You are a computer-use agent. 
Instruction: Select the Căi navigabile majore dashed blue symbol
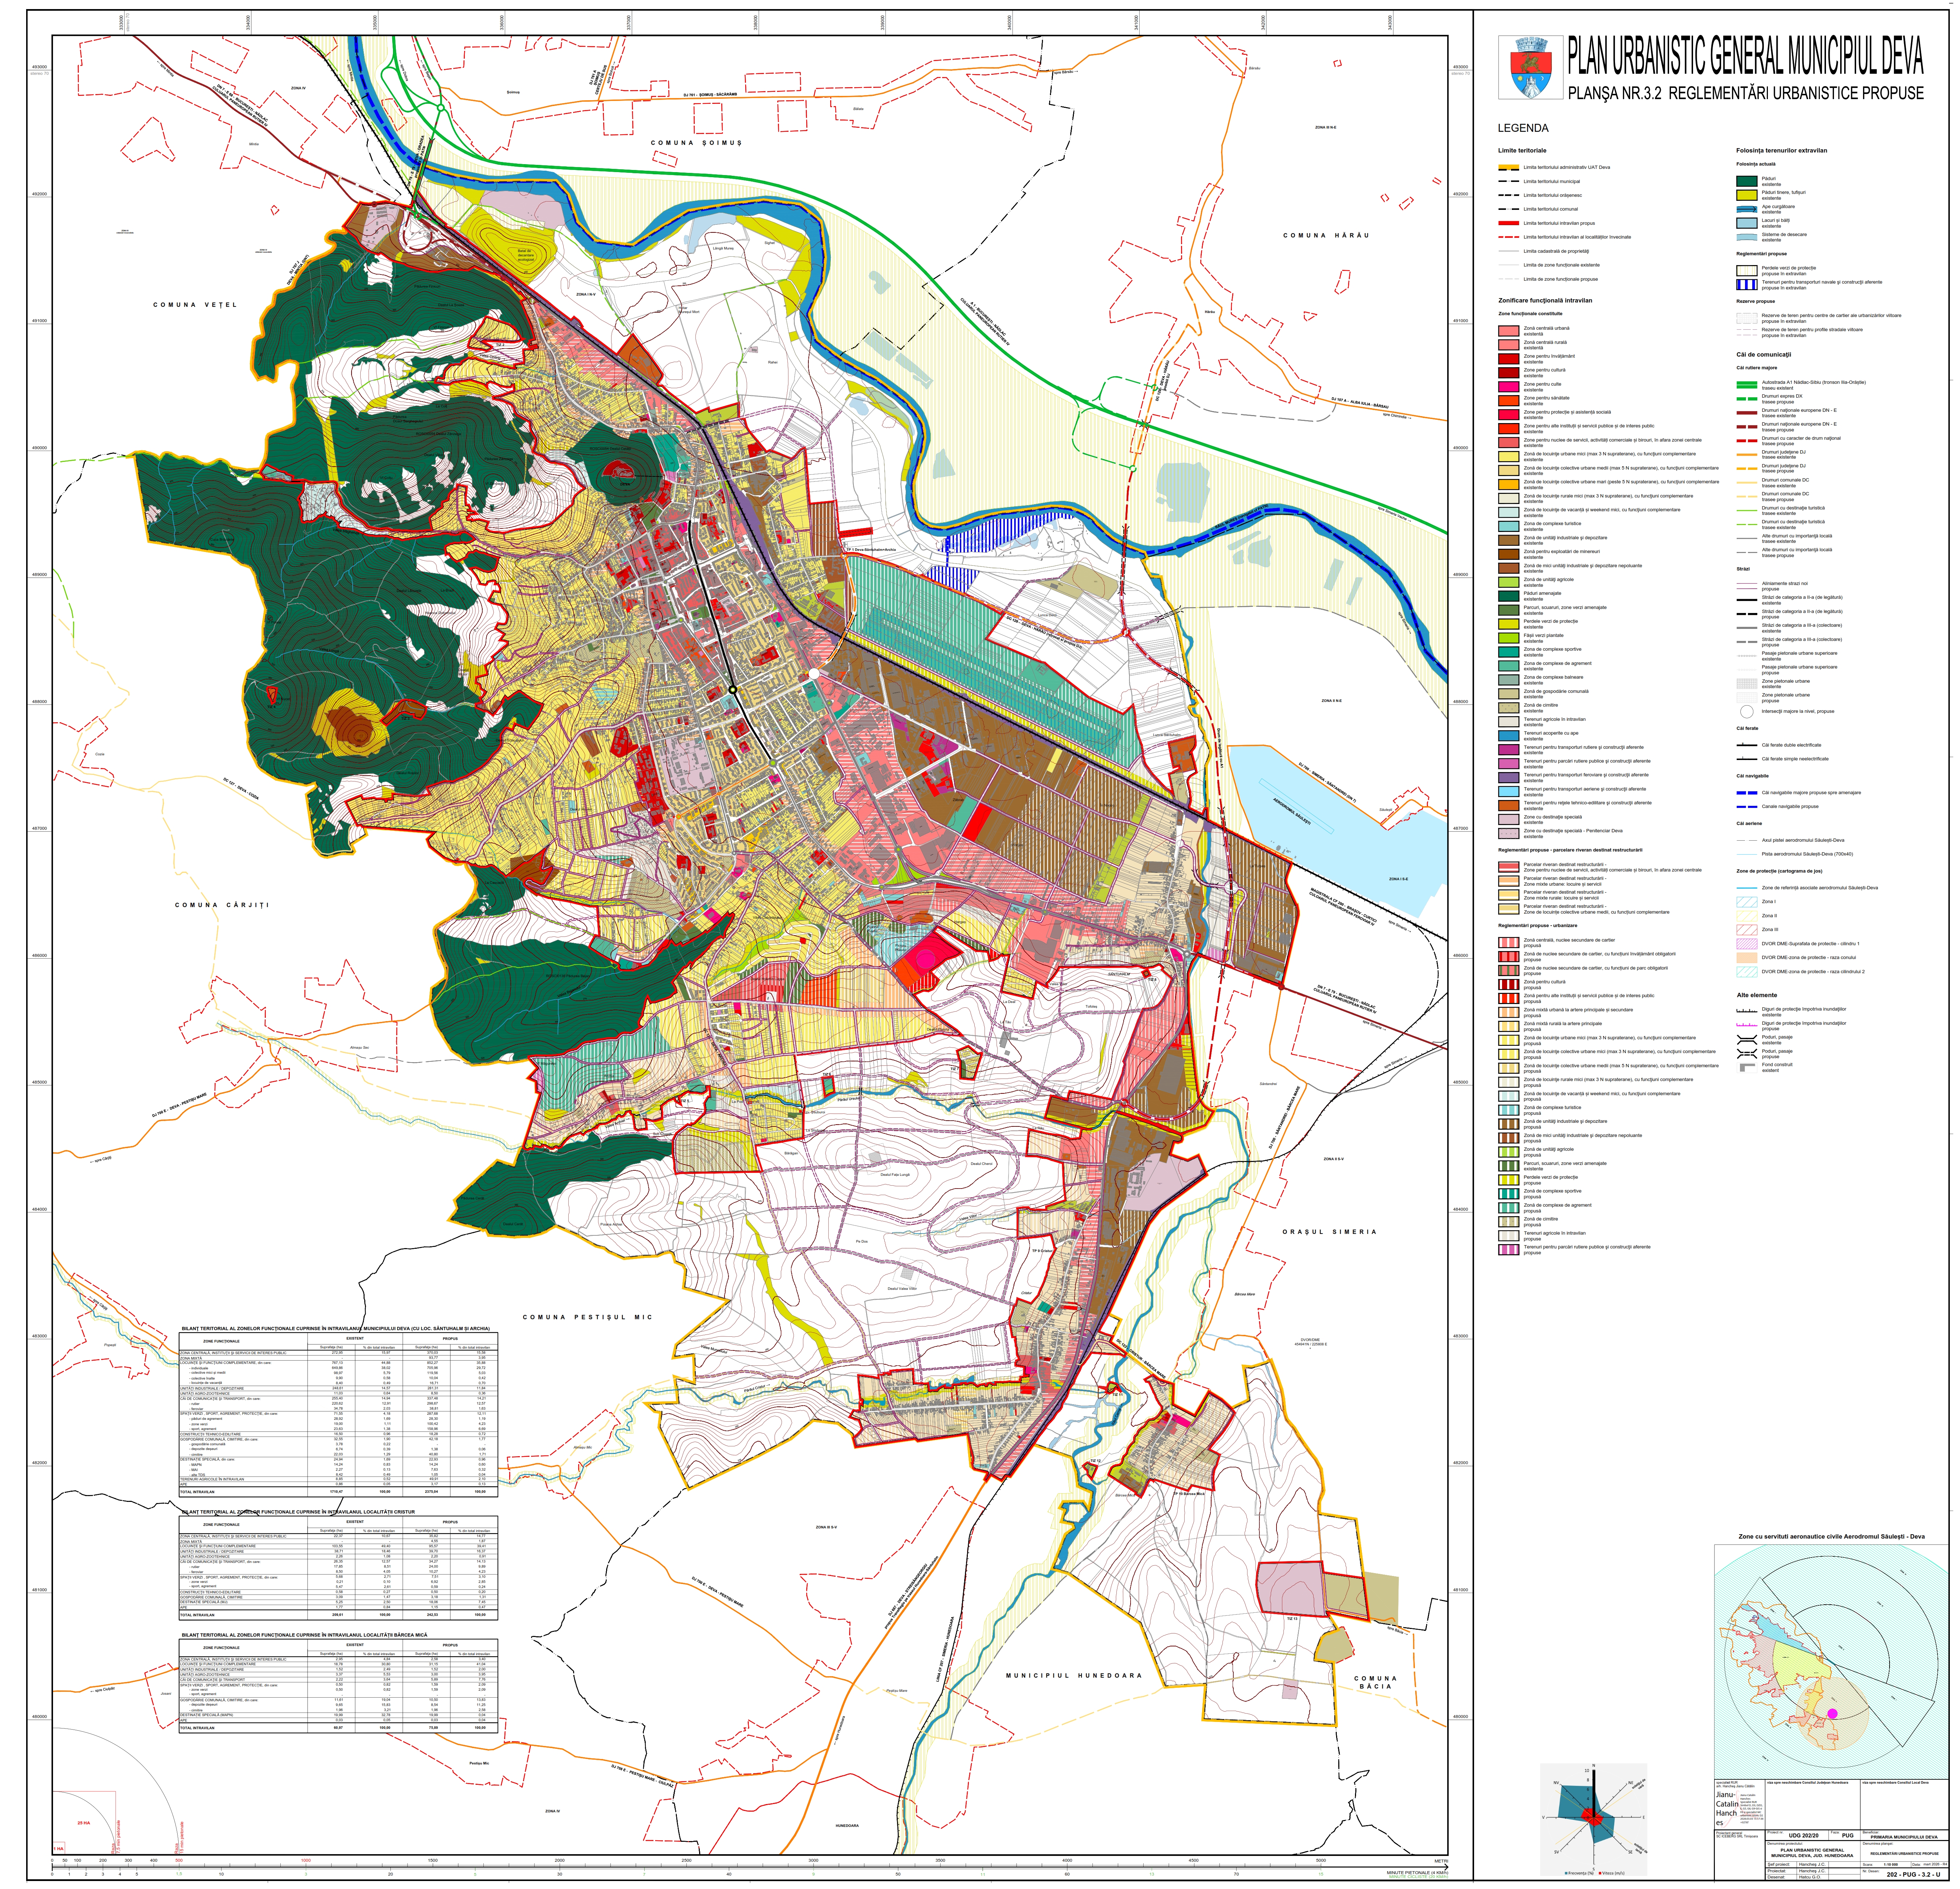(1746, 793)
